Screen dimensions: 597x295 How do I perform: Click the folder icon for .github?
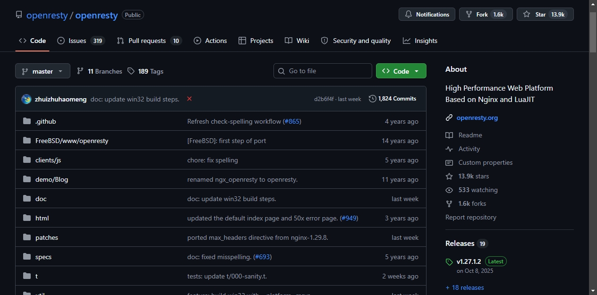coord(27,121)
